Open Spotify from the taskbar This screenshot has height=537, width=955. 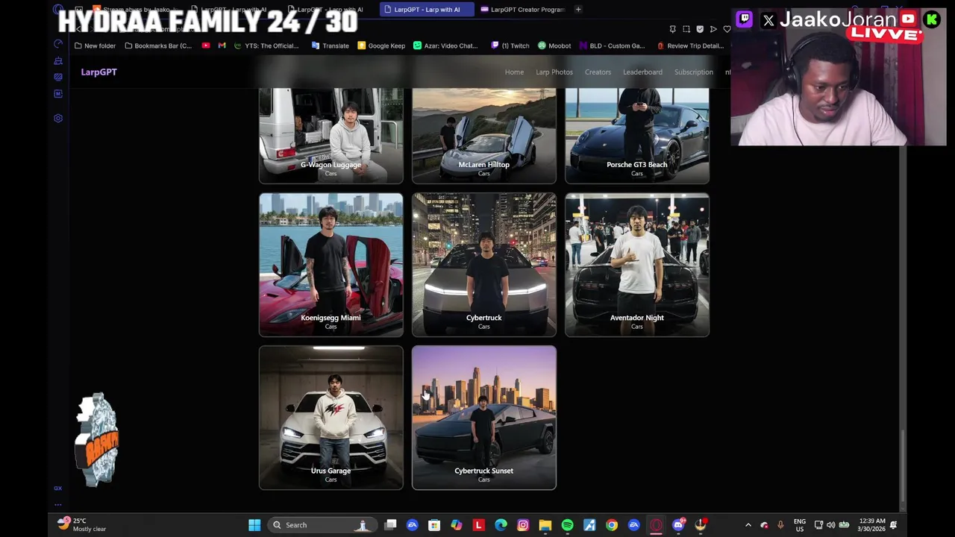pyautogui.click(x=567, y=525)
